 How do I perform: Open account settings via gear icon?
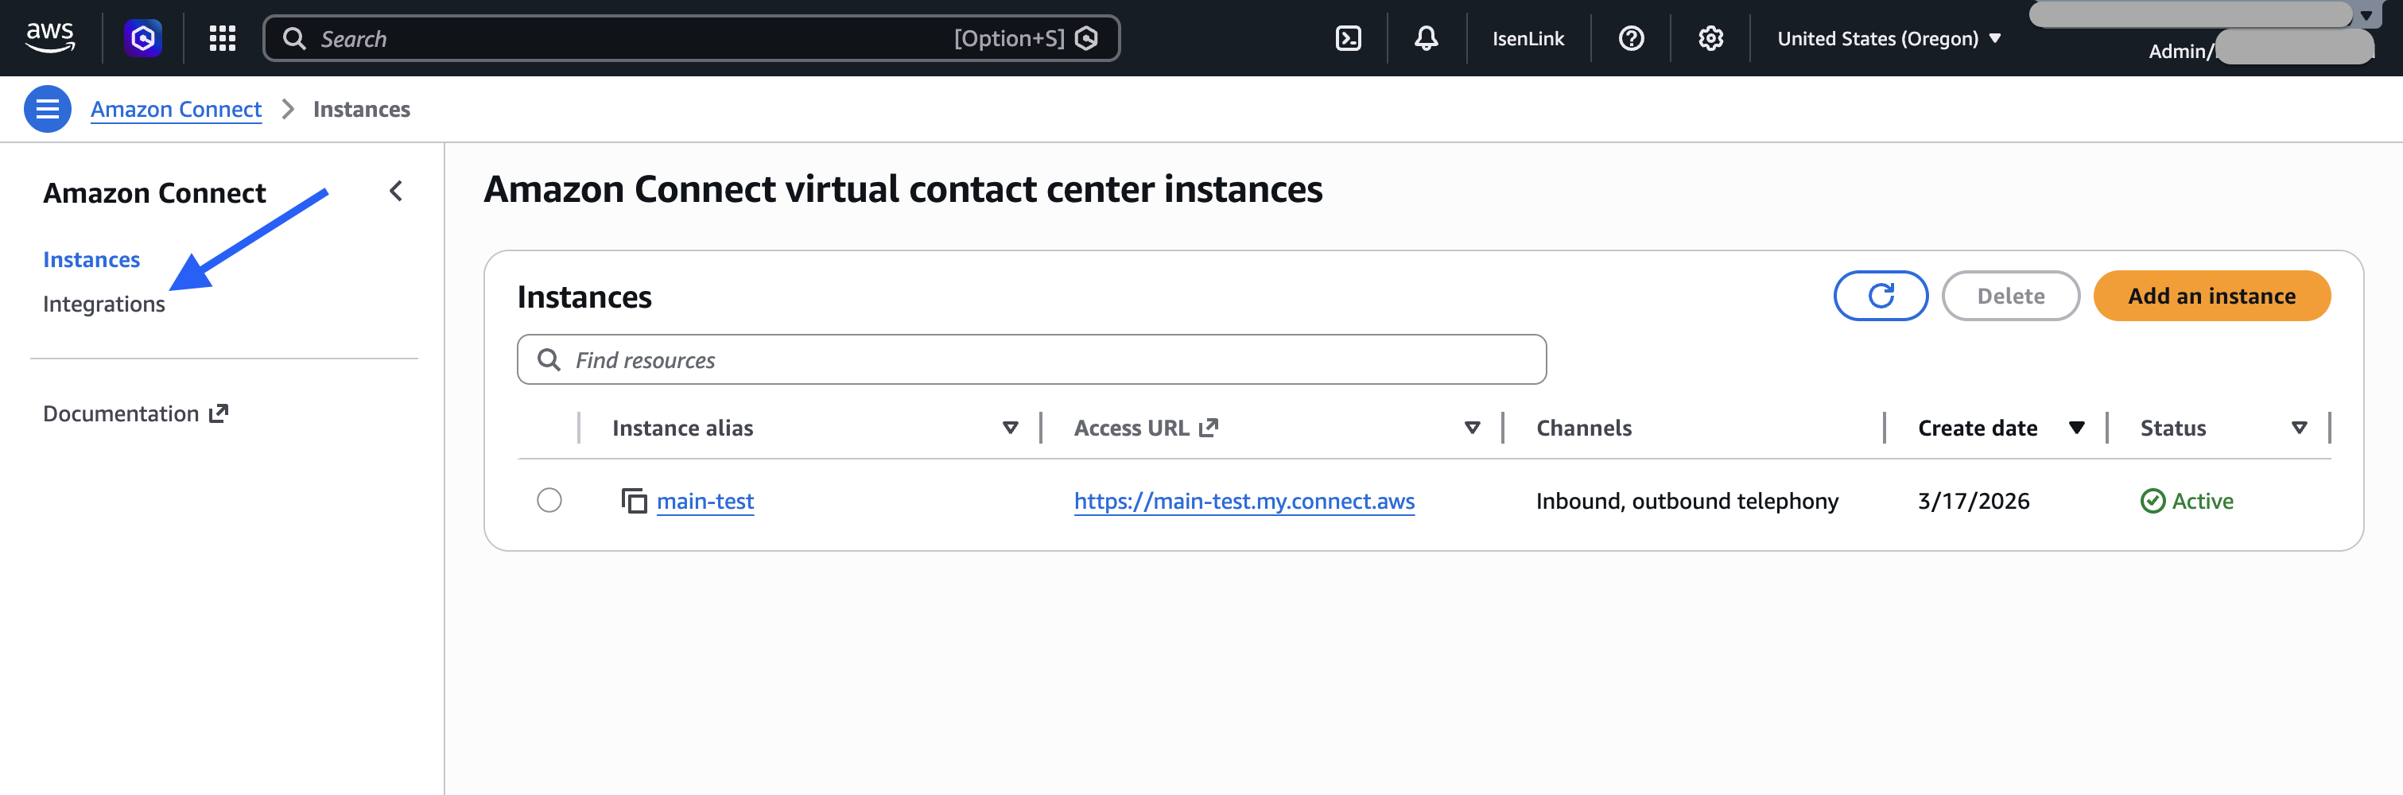tap(1710, 38)
